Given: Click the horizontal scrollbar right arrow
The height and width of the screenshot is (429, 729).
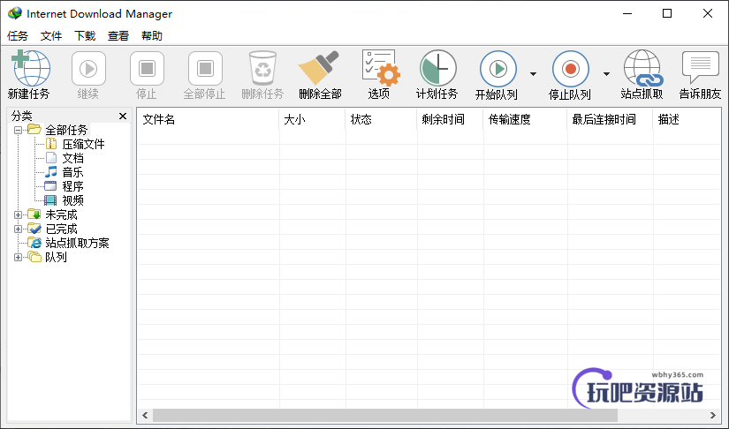Looking at the screenshot, I should (713, 416).
